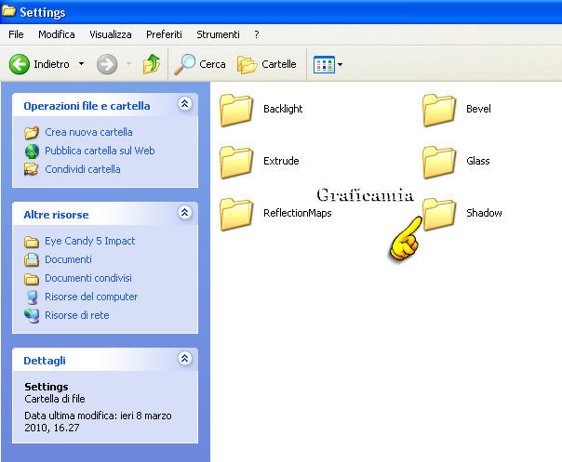The height and width of the screenshot is (462, 562).
Task: Click the Glass folder name
Action: point(477,161)
